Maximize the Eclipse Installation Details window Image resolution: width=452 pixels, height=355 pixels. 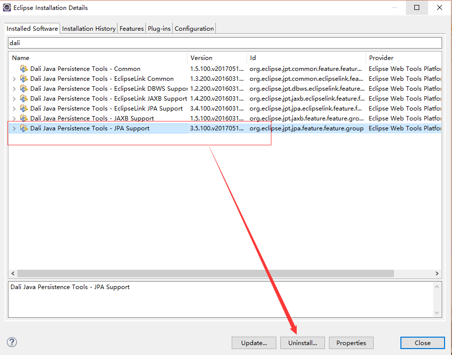417,7
